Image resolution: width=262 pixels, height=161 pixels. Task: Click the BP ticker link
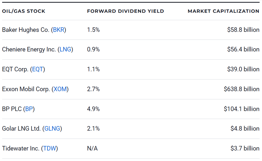29,109
